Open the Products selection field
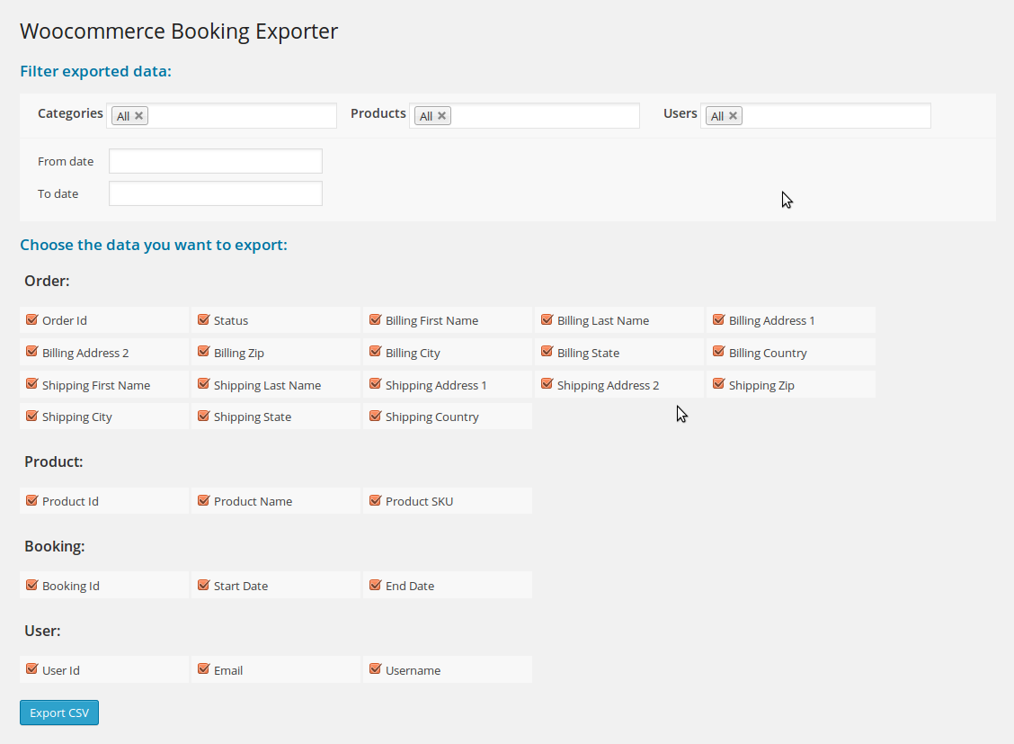Screen dimensions: 1014x744 tap(543, 116)
